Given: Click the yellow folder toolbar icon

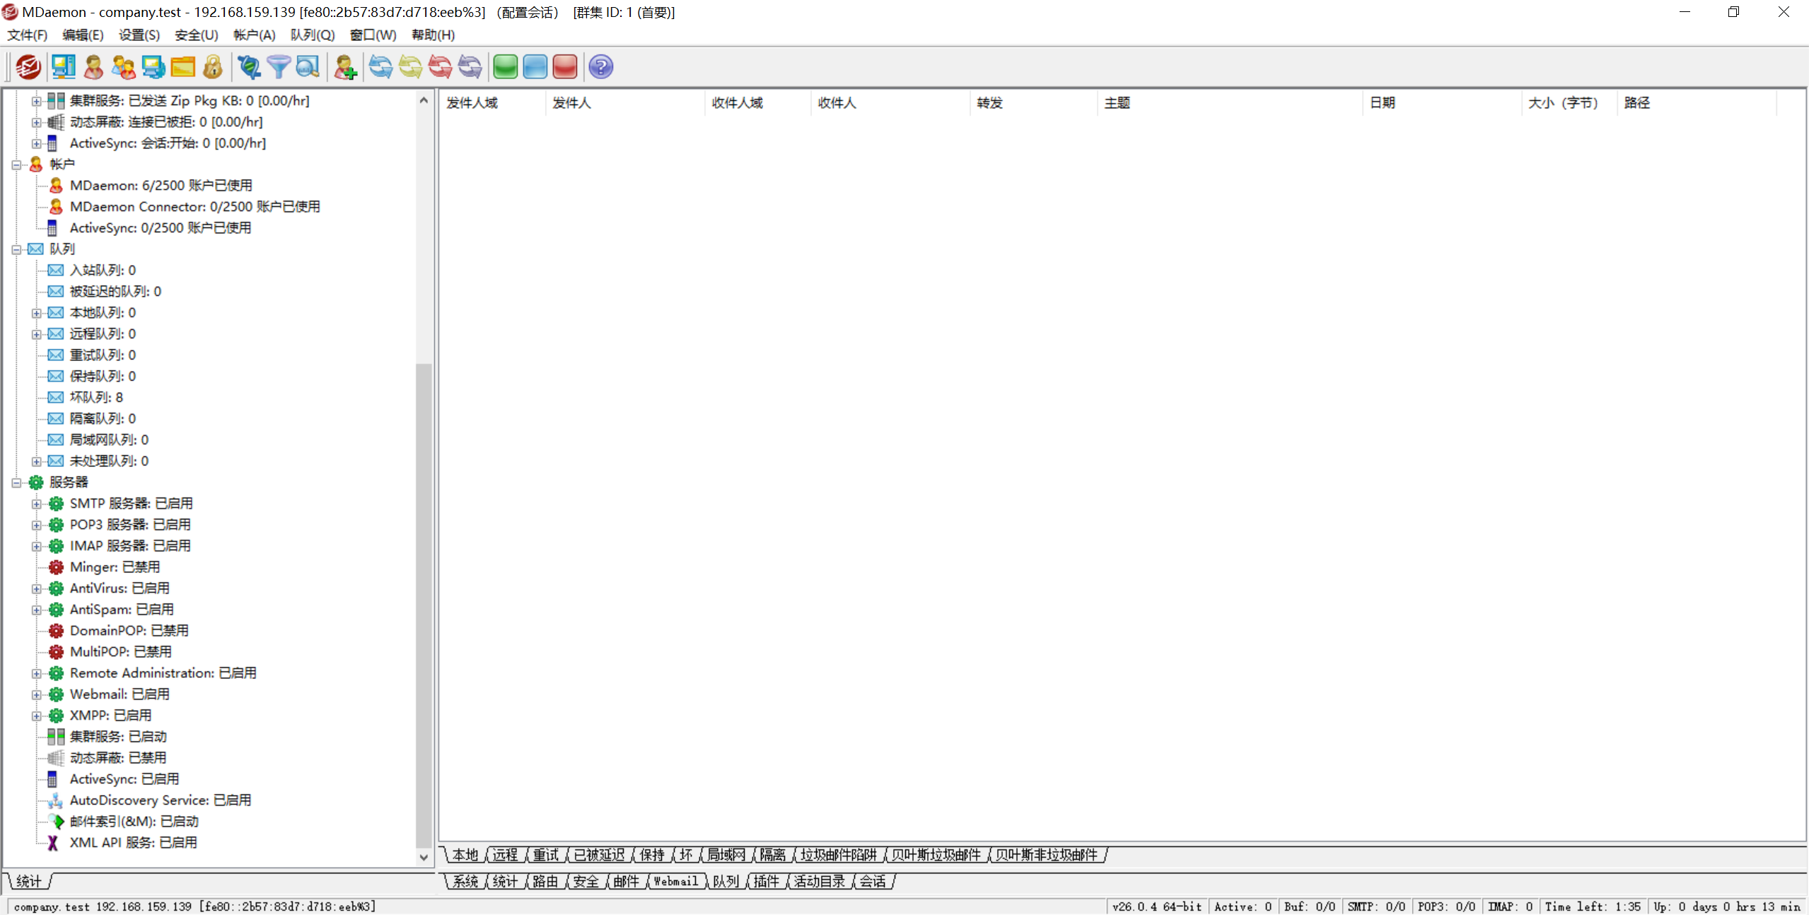Looking at the screenshot, I should (x=182, y=67).
